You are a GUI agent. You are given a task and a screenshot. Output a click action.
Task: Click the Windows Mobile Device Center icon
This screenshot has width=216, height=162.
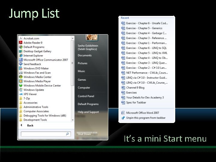coord(21,85)
